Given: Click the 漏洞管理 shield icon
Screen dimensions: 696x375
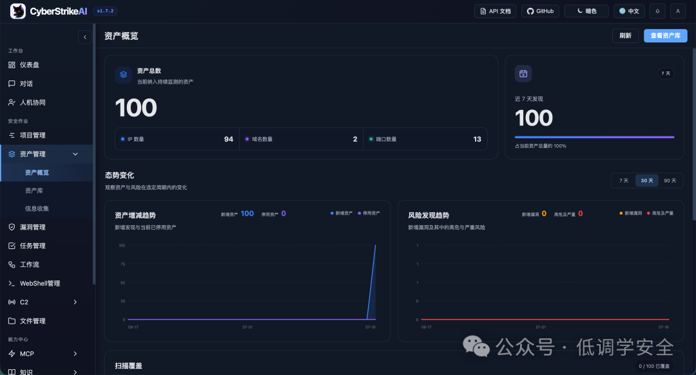Looking at the screenshot, I should (12, 227).
